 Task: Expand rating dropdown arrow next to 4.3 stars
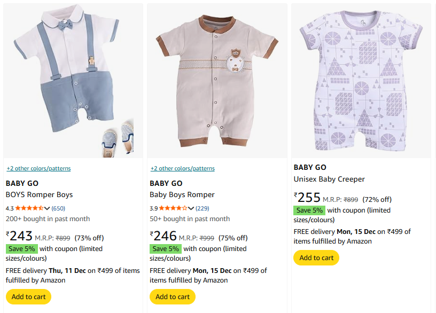point(47,208)
